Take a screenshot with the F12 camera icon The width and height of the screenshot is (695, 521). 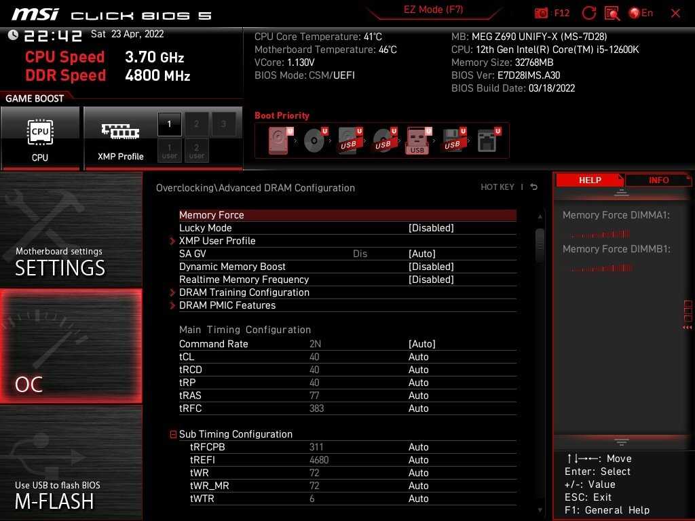(542, 13)
